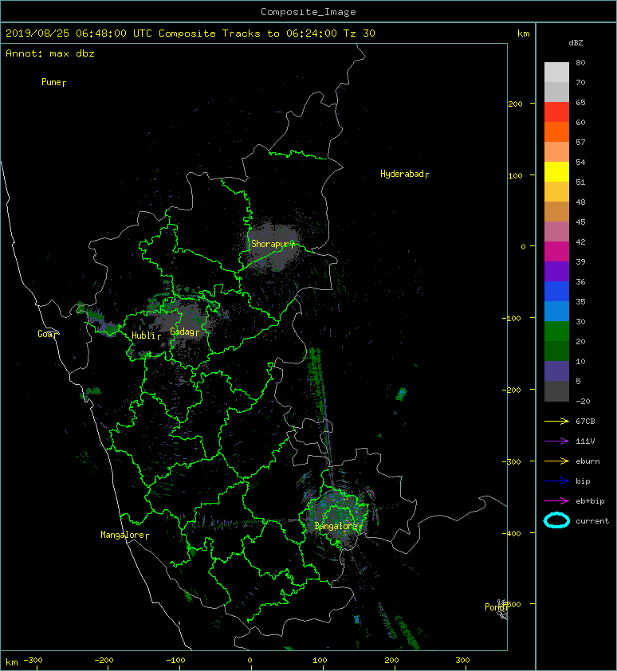Click the 300 tick on the horizontal km axis
This screenshot has width=617, height=671.
(462, 661)
